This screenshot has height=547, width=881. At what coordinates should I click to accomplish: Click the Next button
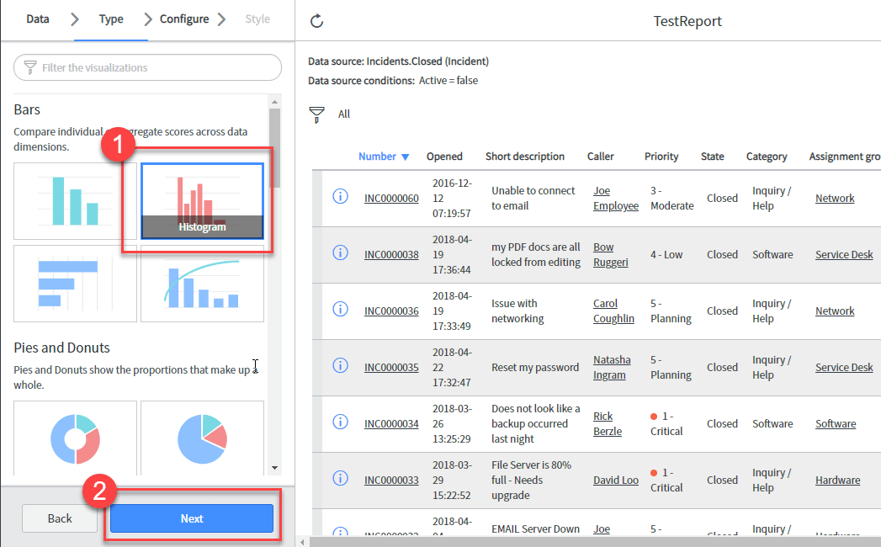click(192, 518)
